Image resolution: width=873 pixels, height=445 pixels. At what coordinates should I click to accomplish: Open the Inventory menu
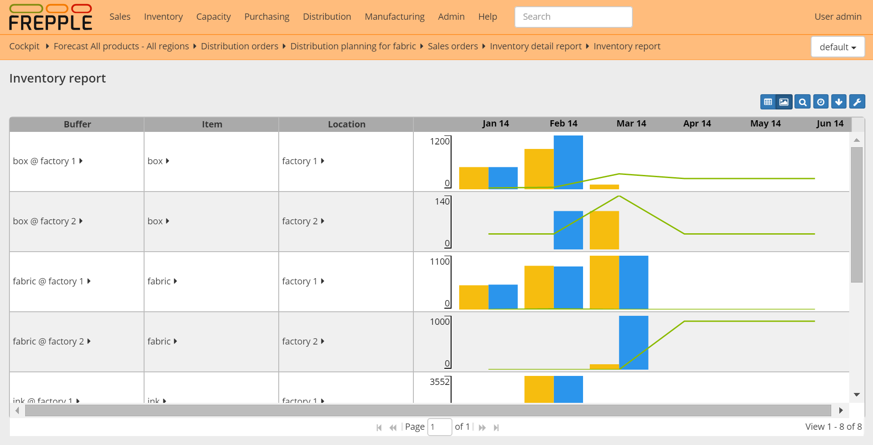coord(163,17)
